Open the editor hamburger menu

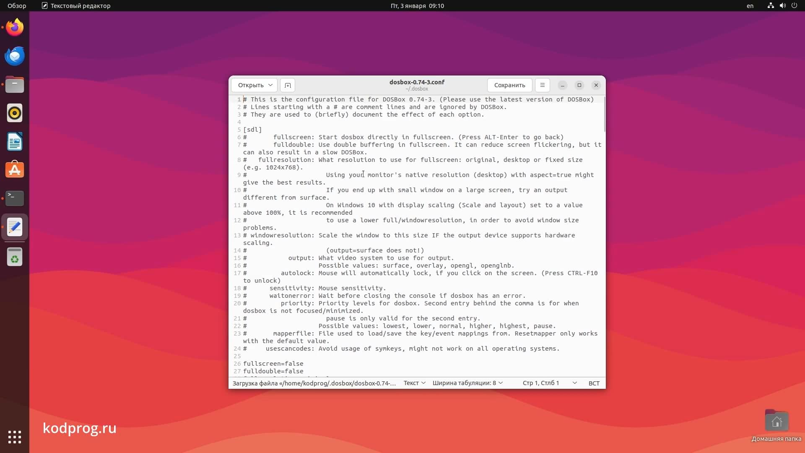[543, 85]
